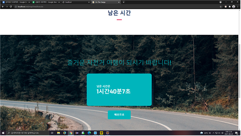Open the volume control in system tray
This screenshot has height=136, width=241.
(219, 133)
